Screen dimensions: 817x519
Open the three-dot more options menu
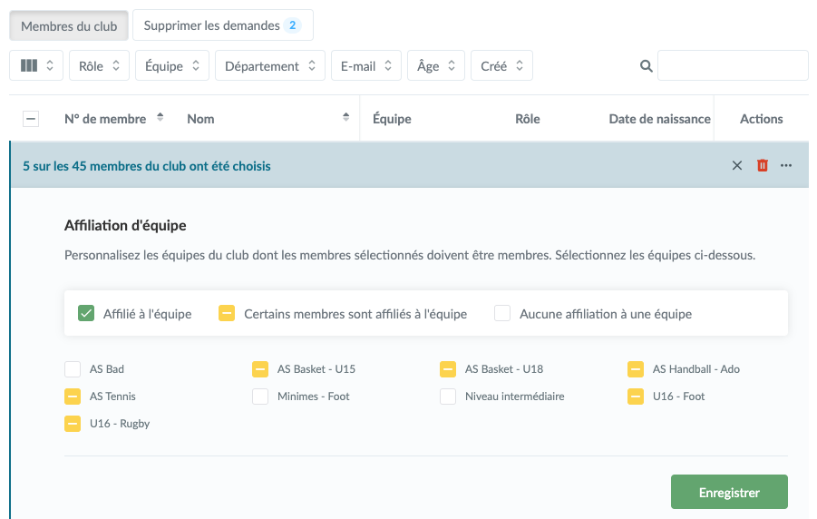(786, 165)
